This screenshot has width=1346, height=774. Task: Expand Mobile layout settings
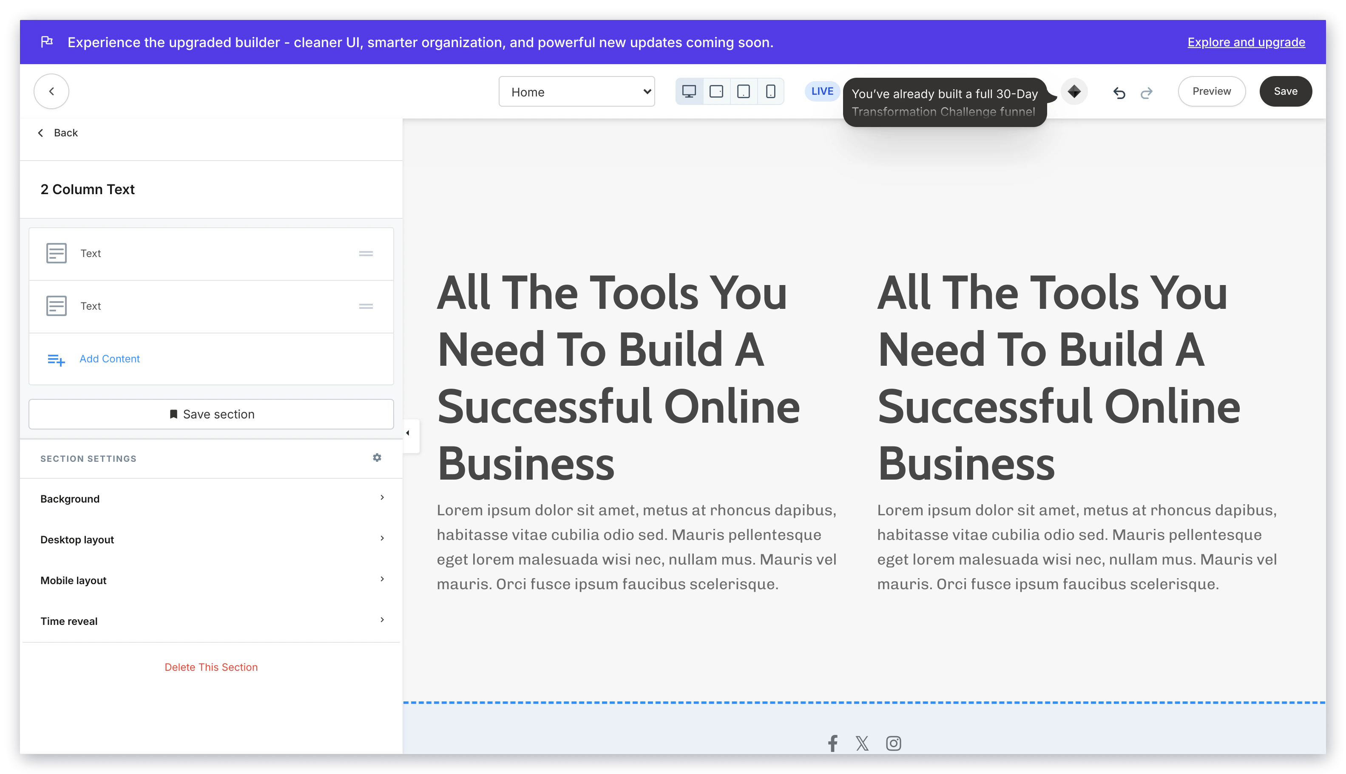[211, 580]
